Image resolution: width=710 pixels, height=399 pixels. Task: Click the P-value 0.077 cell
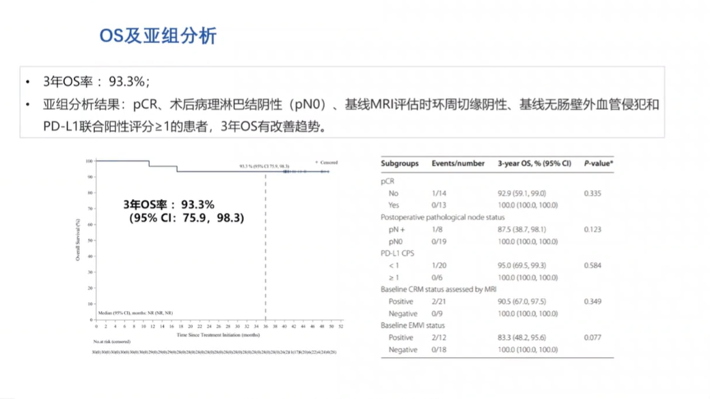[x=594, y=338]
